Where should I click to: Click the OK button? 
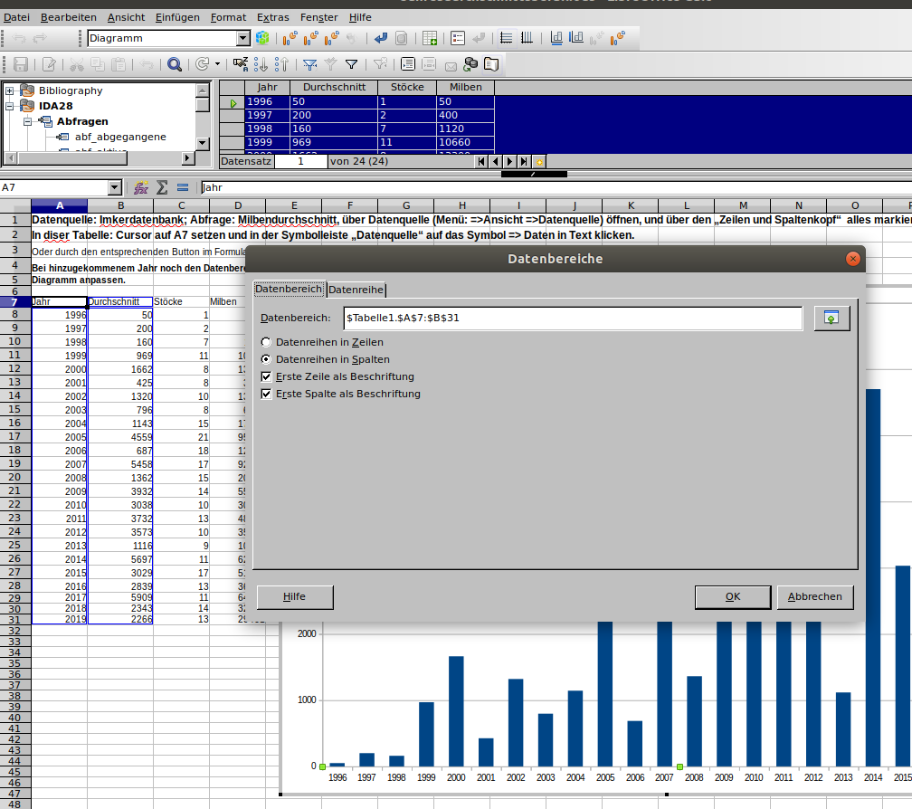point(733,596)
